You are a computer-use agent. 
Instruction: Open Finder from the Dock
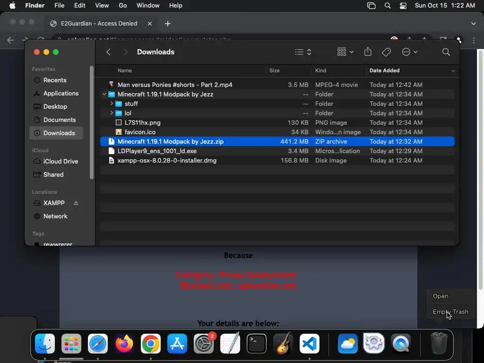point(45,343)
